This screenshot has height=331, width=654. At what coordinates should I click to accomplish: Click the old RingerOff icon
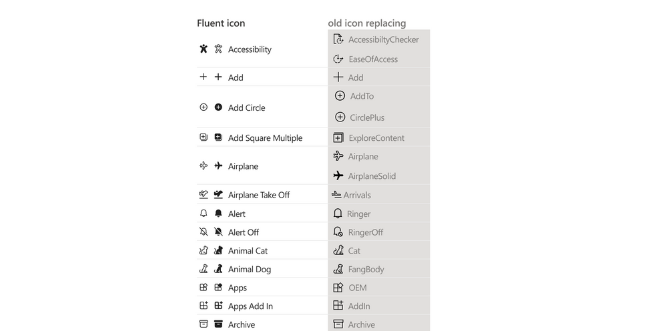tap(338, 232)
